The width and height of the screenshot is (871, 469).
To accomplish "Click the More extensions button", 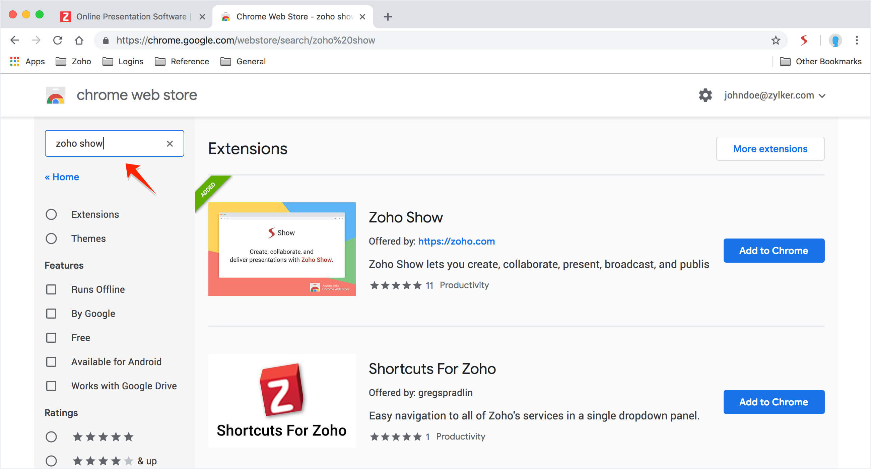I will [770, 149].
